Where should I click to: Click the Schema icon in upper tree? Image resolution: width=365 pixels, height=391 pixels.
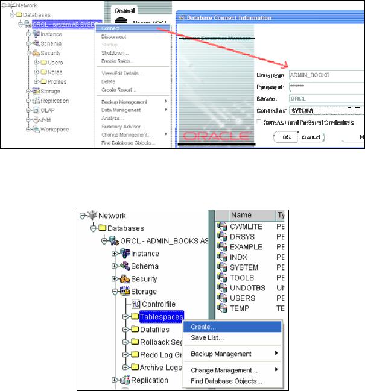point(36,43)
